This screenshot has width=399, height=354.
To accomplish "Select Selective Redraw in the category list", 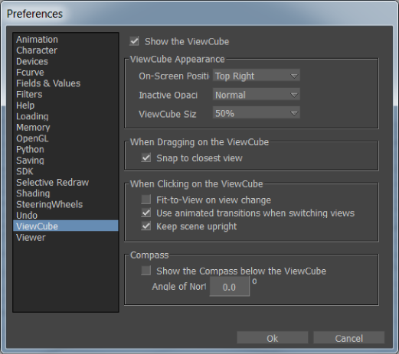I will [x=53, y=183].
